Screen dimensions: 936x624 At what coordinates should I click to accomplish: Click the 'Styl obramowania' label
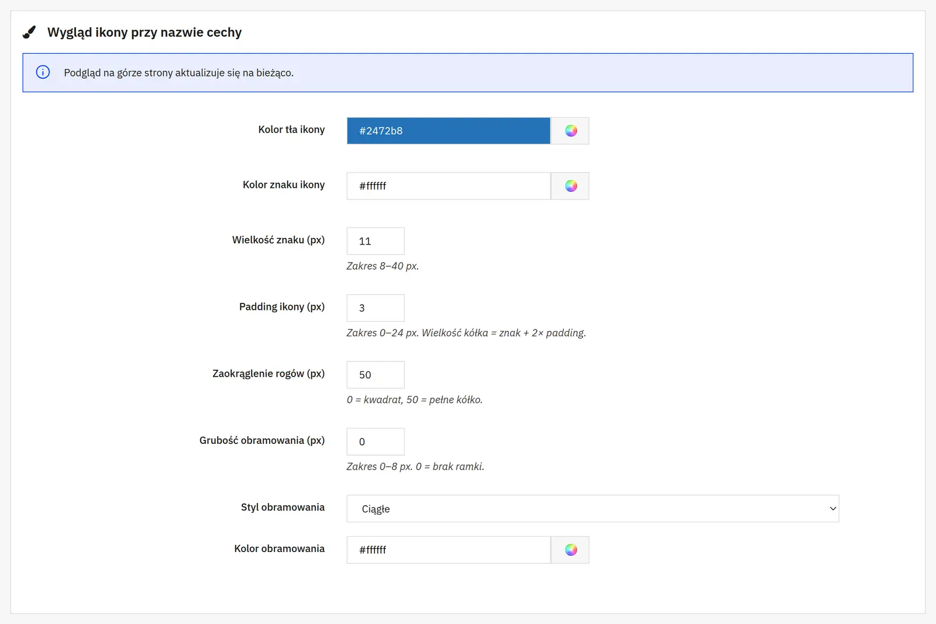283,507
